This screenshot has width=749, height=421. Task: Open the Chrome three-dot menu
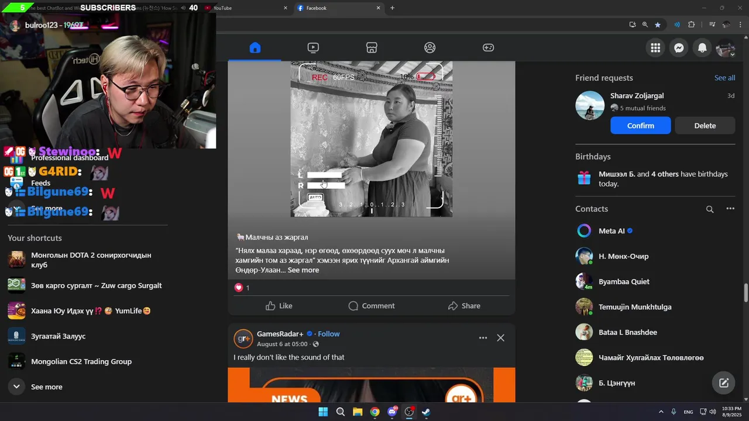click(x=739, y=25)
